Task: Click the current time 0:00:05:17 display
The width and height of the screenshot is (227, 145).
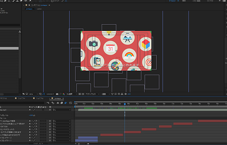Action: coord(50,94)
